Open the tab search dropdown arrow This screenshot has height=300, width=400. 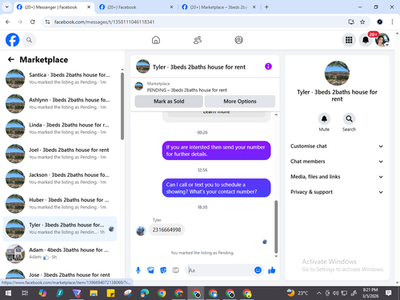(7, 7)
